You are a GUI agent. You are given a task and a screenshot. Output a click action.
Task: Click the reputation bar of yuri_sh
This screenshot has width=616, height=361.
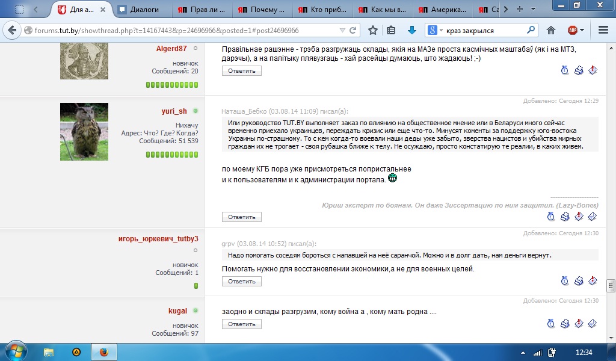tap(172, 155)
